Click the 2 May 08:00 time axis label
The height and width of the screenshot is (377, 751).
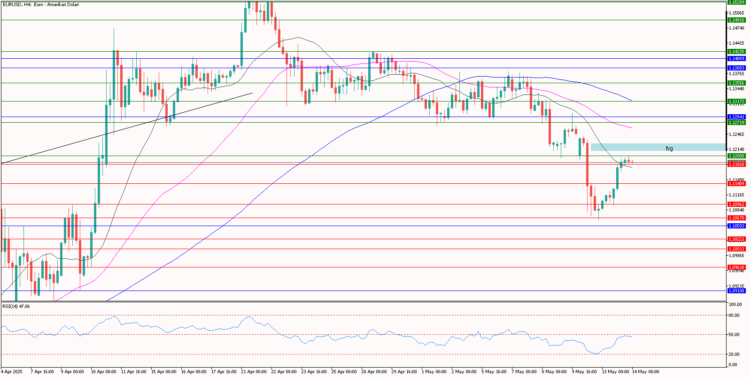(x=464, y=372)
